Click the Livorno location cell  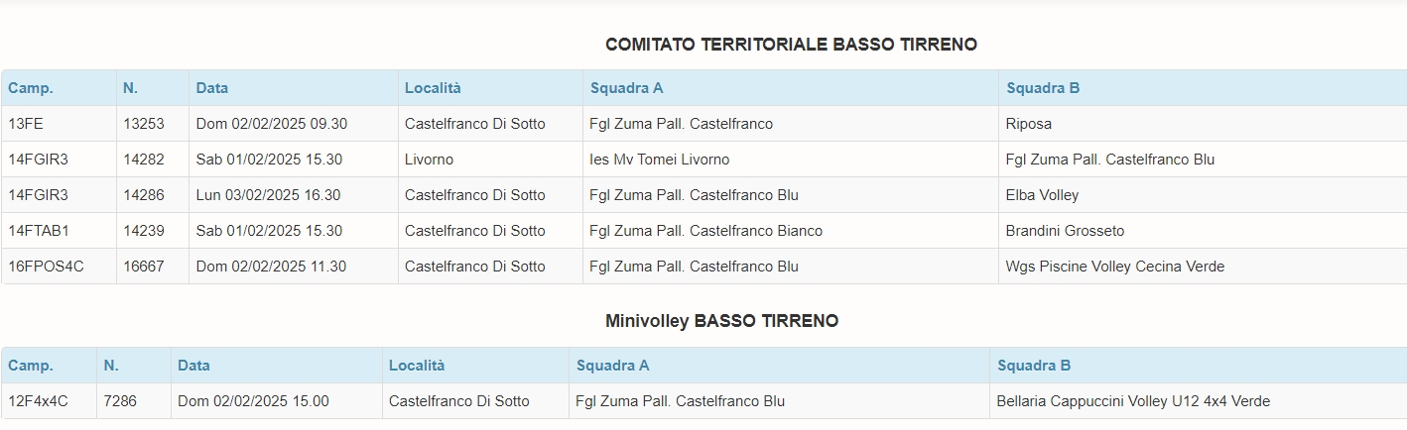[429, 160]
